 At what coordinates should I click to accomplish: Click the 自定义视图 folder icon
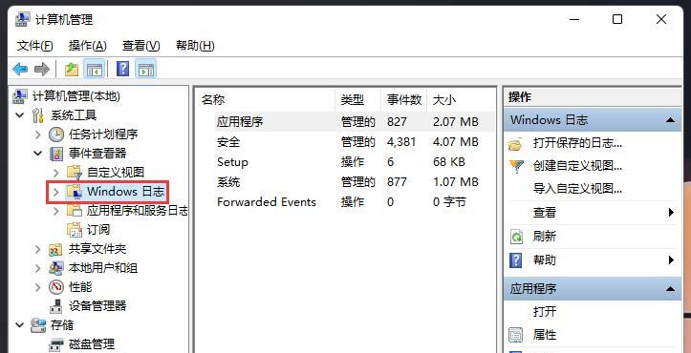74,172
